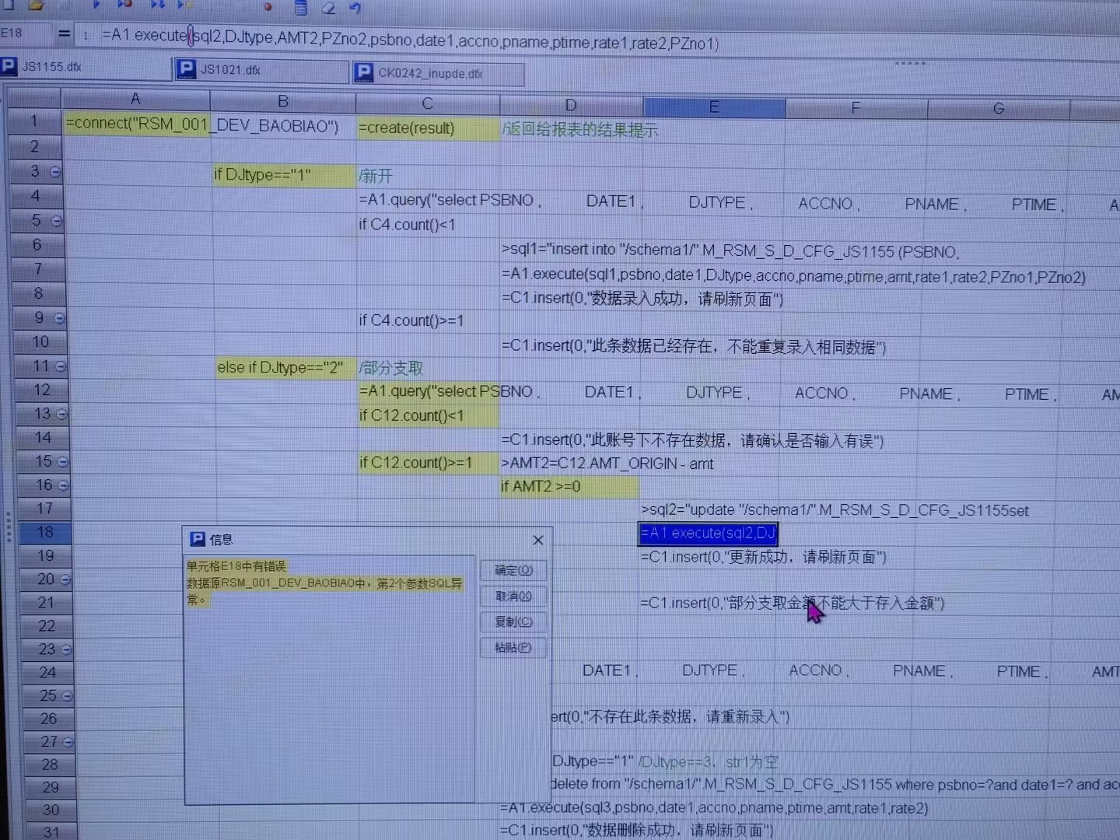Collapse the code block at row 11

pos(60,366)
